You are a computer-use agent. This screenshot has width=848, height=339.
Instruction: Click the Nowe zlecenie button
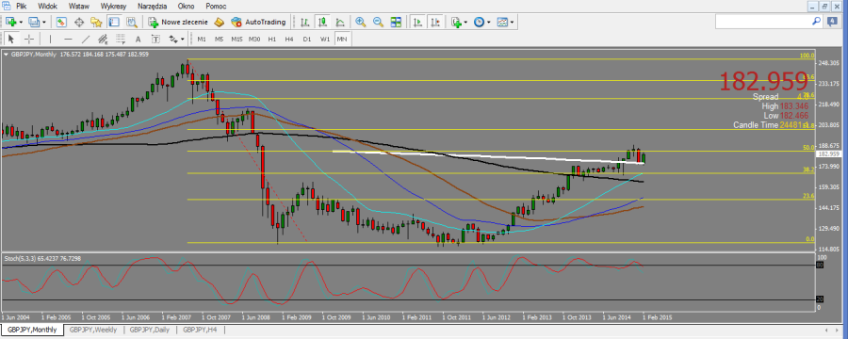178,23
